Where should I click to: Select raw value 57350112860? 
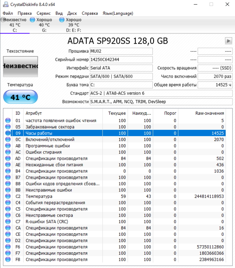[210, 247]
